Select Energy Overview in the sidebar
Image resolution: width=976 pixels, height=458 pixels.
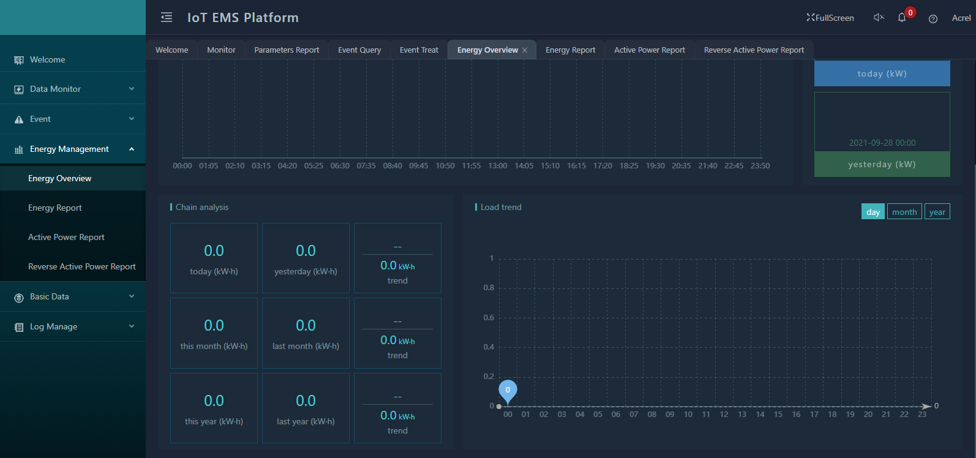click(x=73, y=178)
